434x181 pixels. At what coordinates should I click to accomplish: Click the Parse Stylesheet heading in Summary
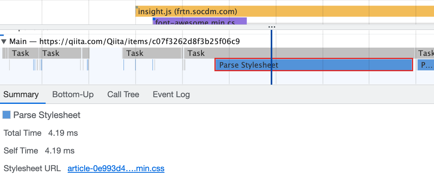[47, 115]
